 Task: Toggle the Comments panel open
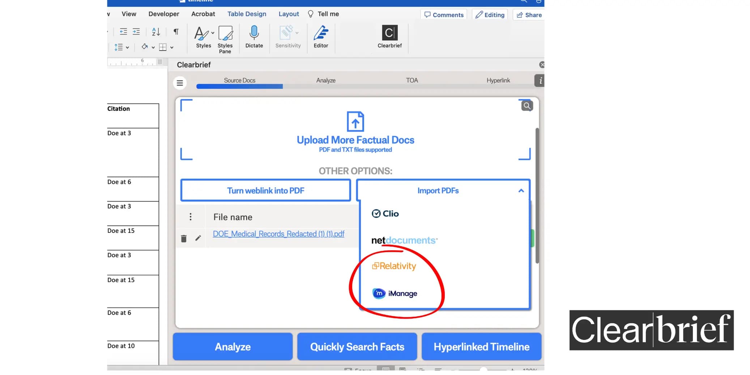(x=444, y=15)
